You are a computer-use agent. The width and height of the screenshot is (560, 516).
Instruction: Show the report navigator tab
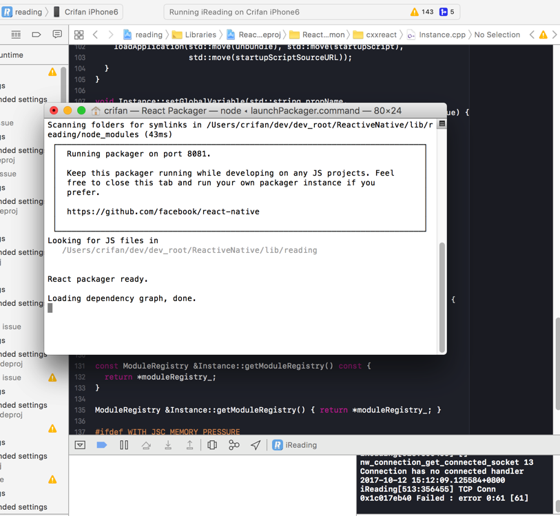(57, 34)
